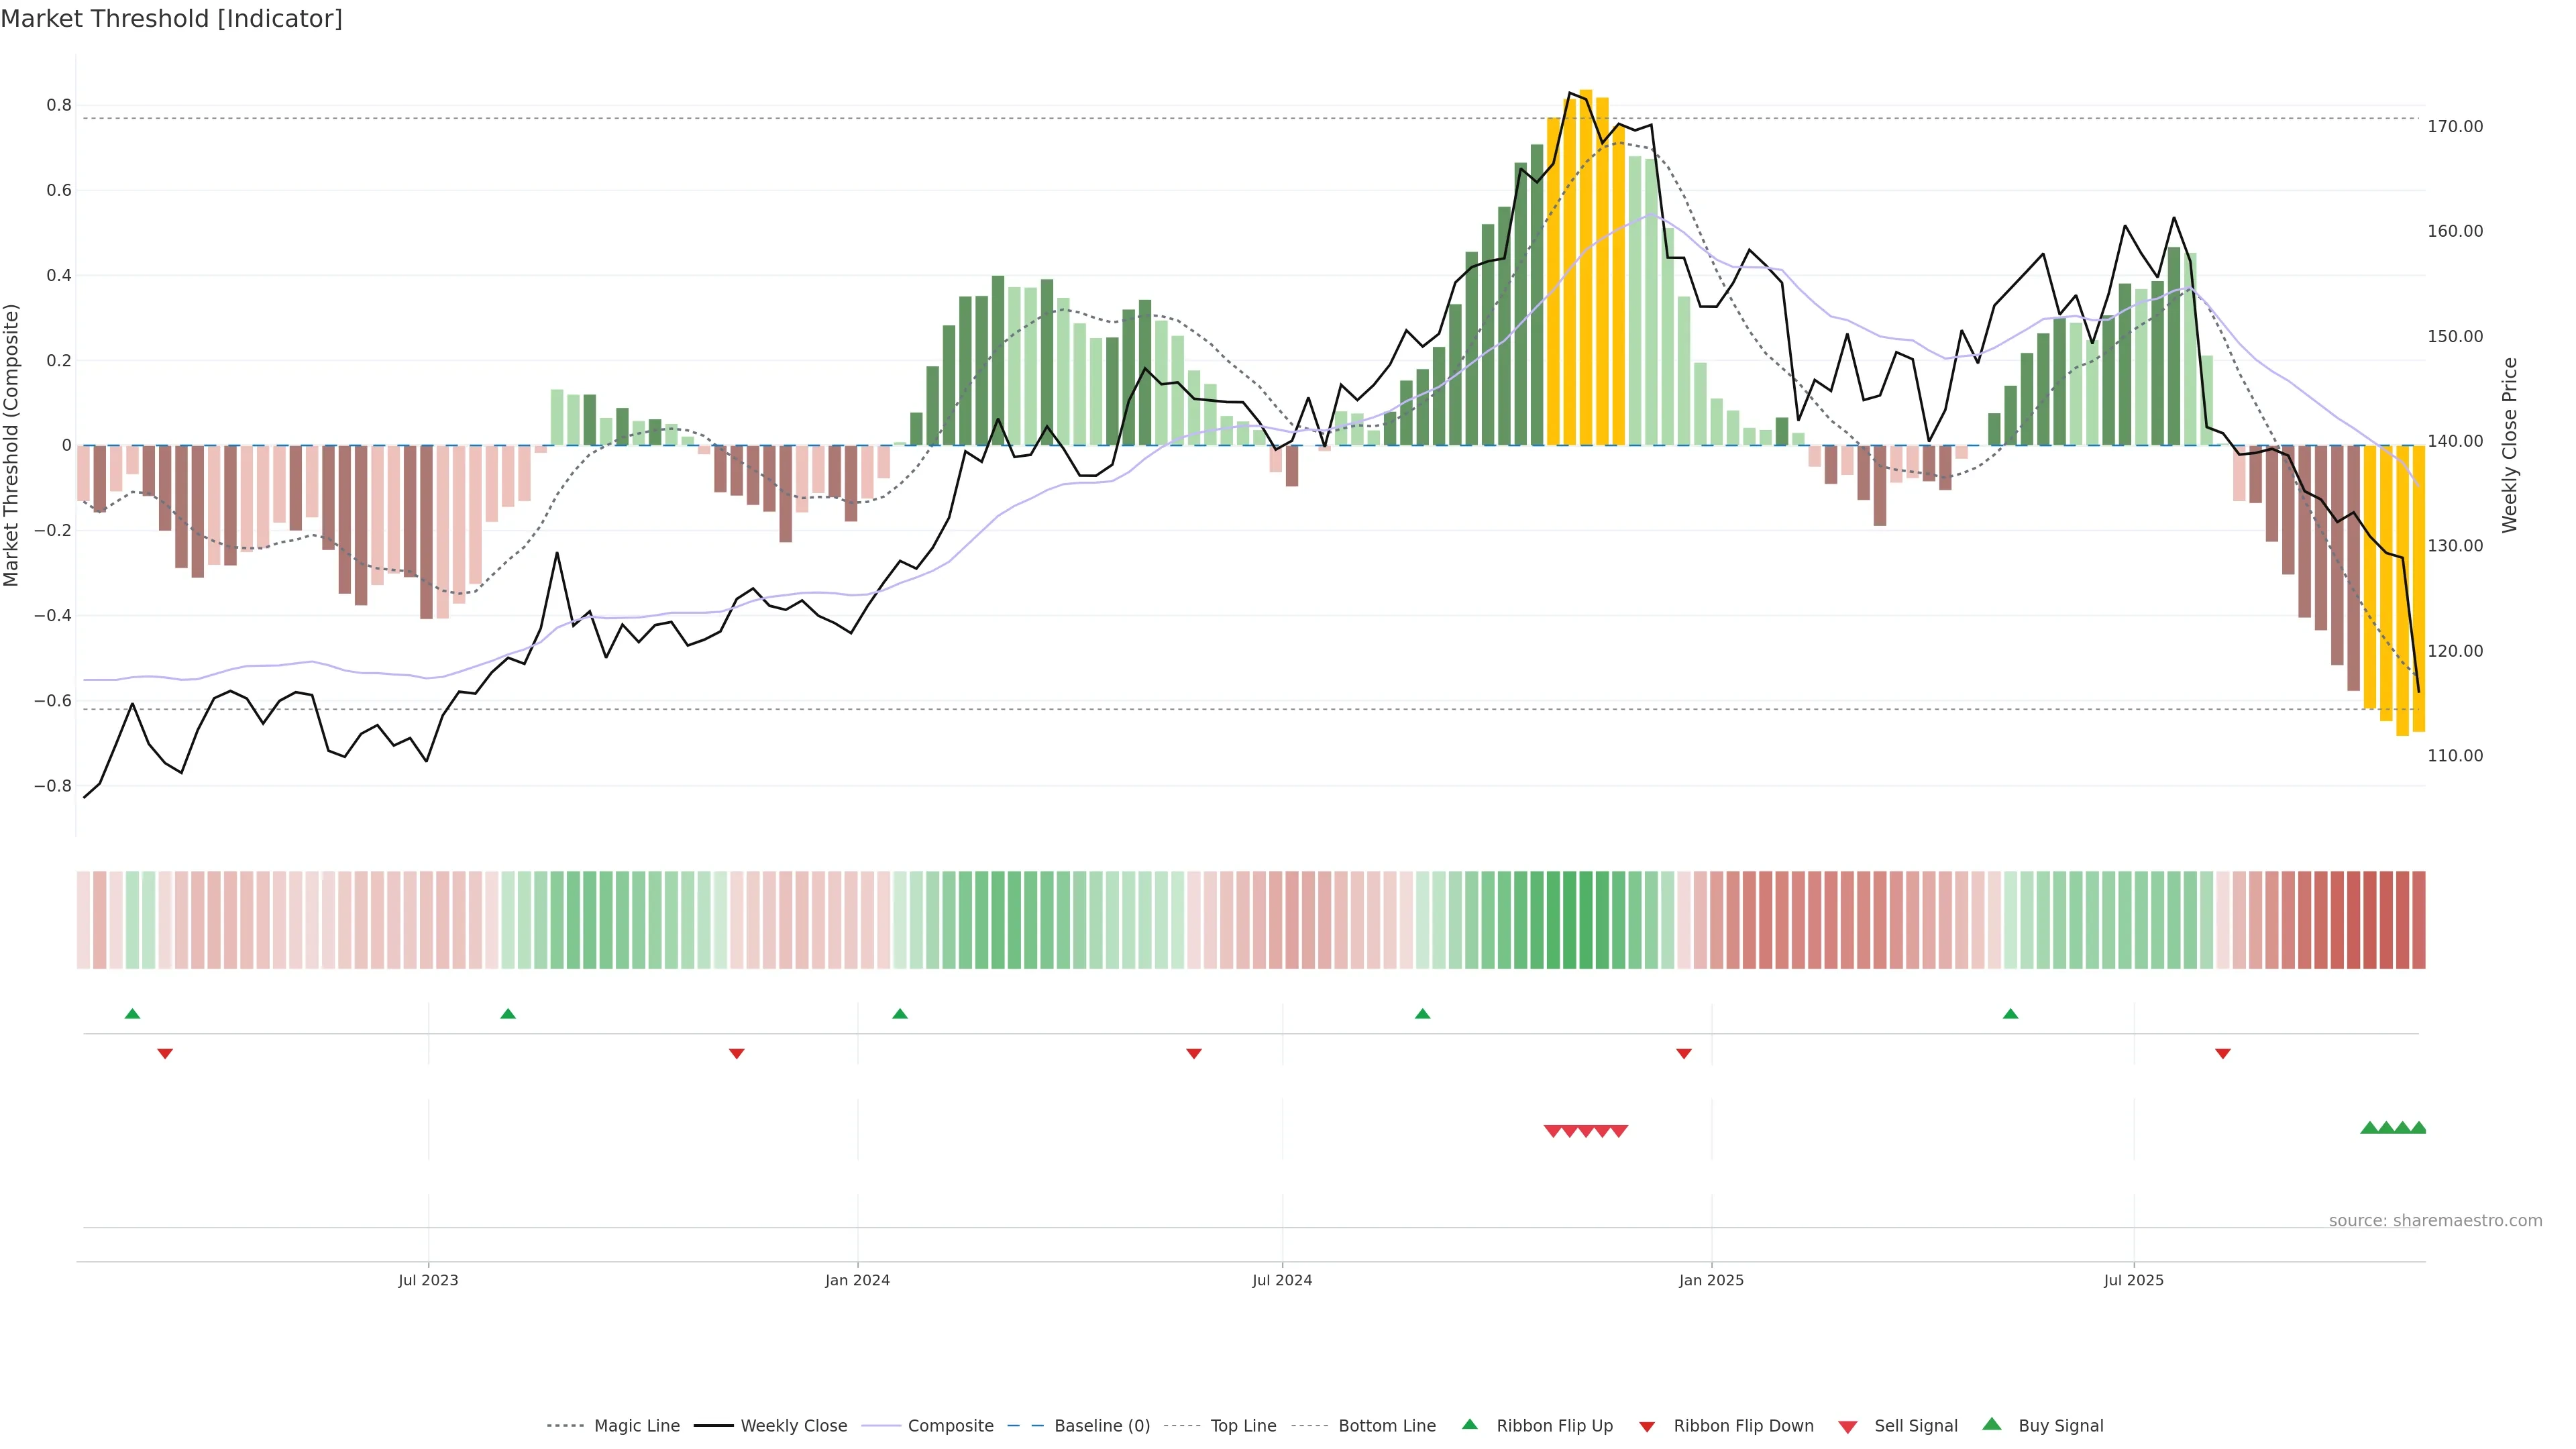Click the leftmost red ribbon flip down marker

click(165, 1053)
